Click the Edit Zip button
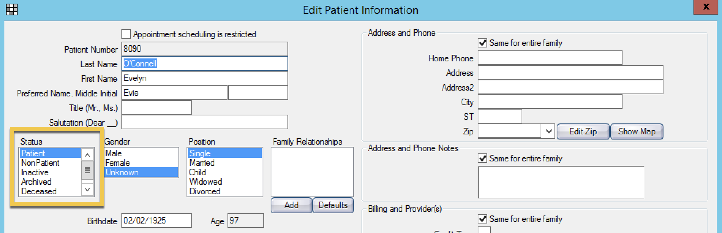Screen dimensions: 722x233 coord(583,131)
